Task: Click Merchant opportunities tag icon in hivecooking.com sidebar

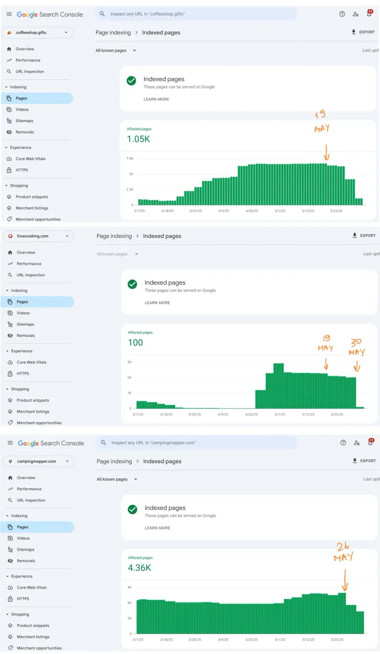Action: tap(10, 423)
